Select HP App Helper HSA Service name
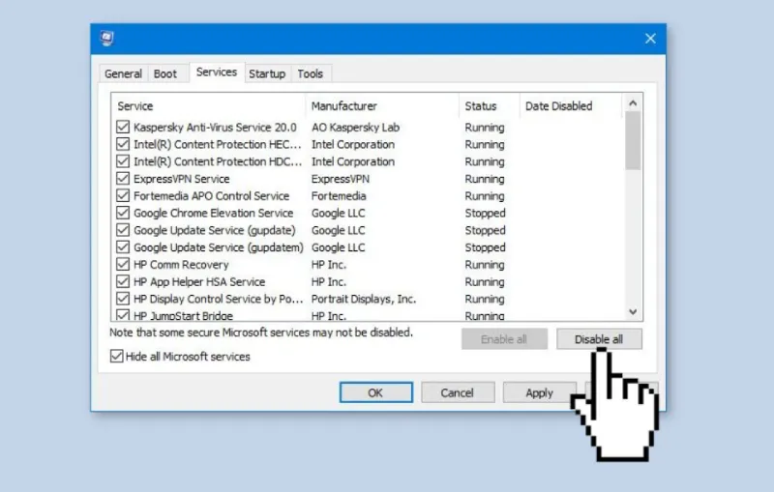 click(x=199, y=281)
